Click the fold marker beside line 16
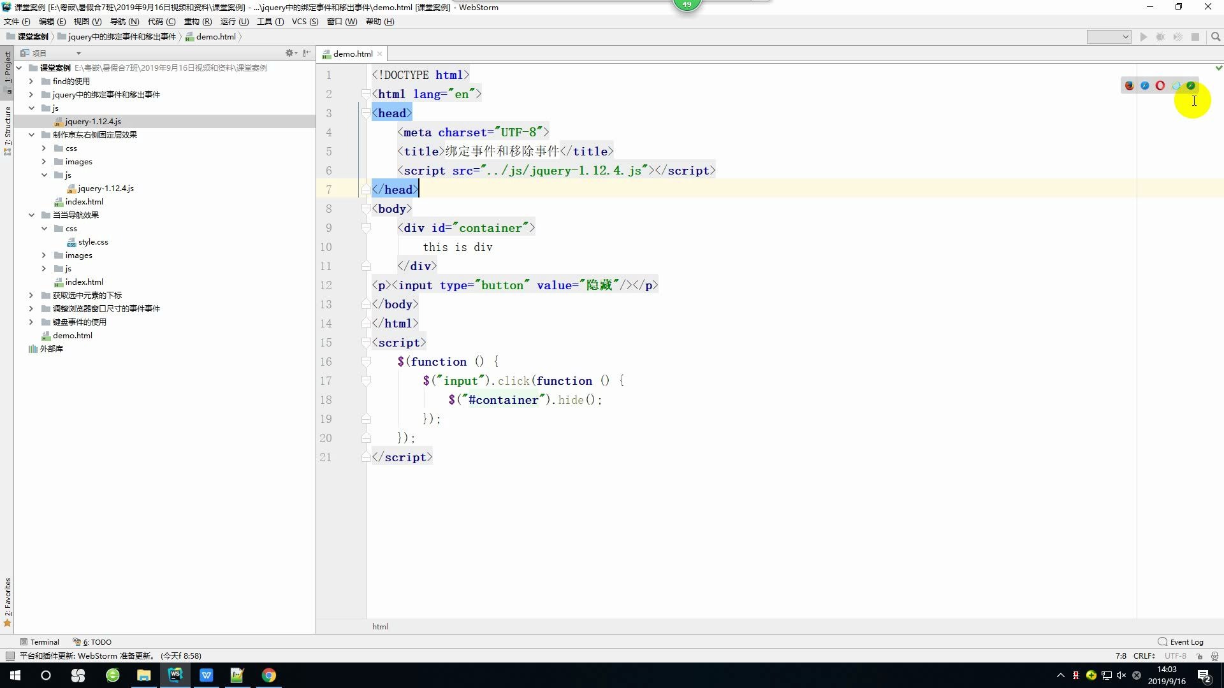Viewport: 1224px width, 688px height. pyautogui.click(x=366, y=361)
